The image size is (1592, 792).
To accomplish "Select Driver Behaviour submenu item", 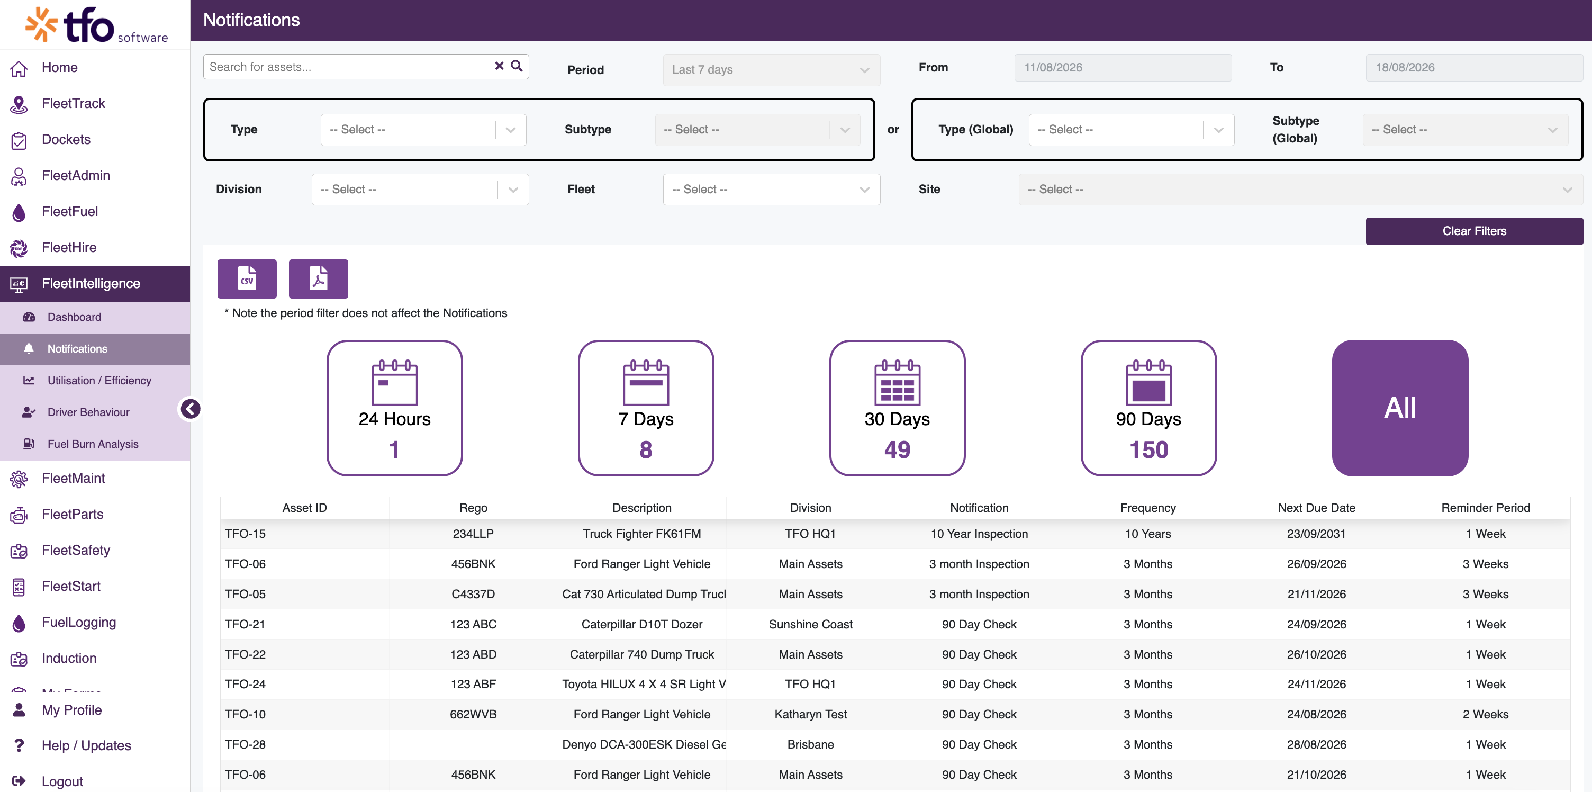I will 88,412.
